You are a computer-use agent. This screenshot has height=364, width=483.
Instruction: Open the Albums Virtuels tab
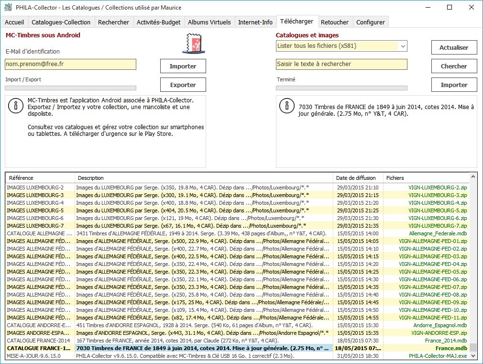209,22
